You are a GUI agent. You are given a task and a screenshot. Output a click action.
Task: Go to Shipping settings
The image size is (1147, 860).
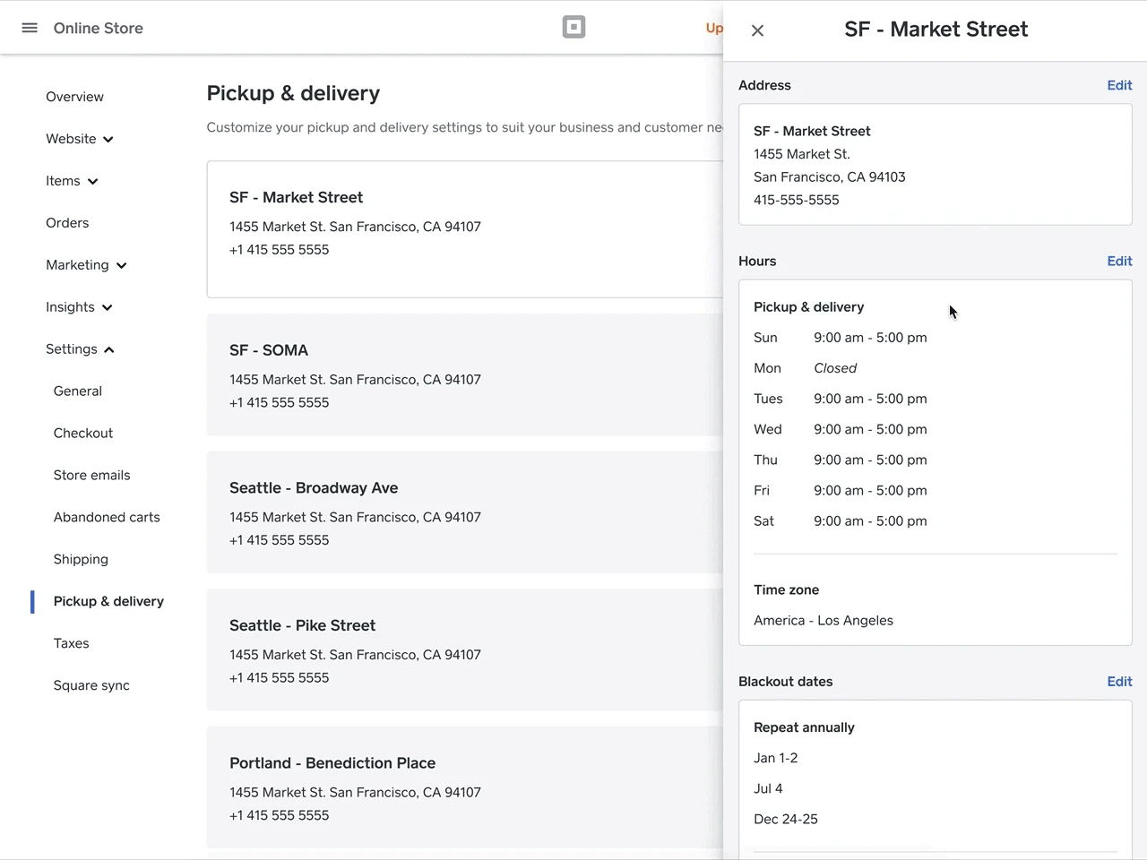click(x=81, y=560)
